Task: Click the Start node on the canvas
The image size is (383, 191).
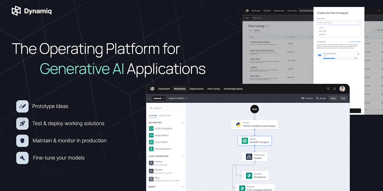Action: tap(254, 109)
